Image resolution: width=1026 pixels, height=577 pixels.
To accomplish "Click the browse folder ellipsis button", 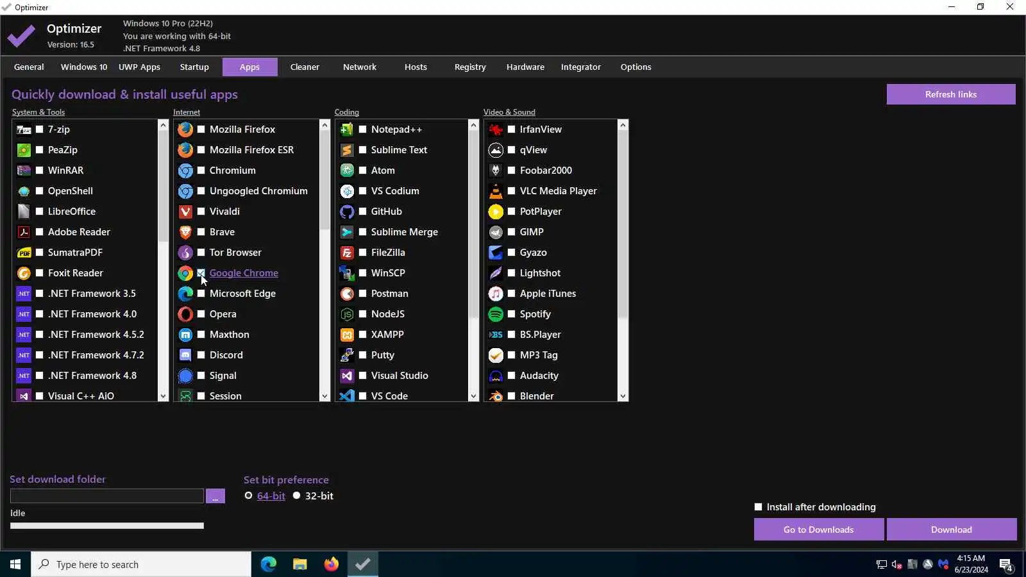I will 215,496.
